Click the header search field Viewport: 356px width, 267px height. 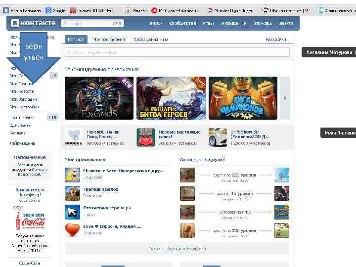[x=92, y=23]
